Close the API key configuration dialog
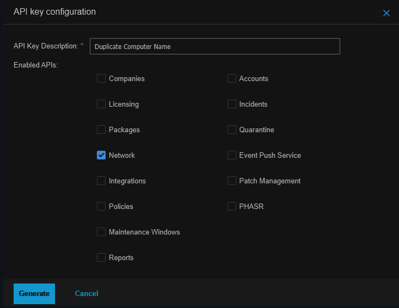 (386, 13)
